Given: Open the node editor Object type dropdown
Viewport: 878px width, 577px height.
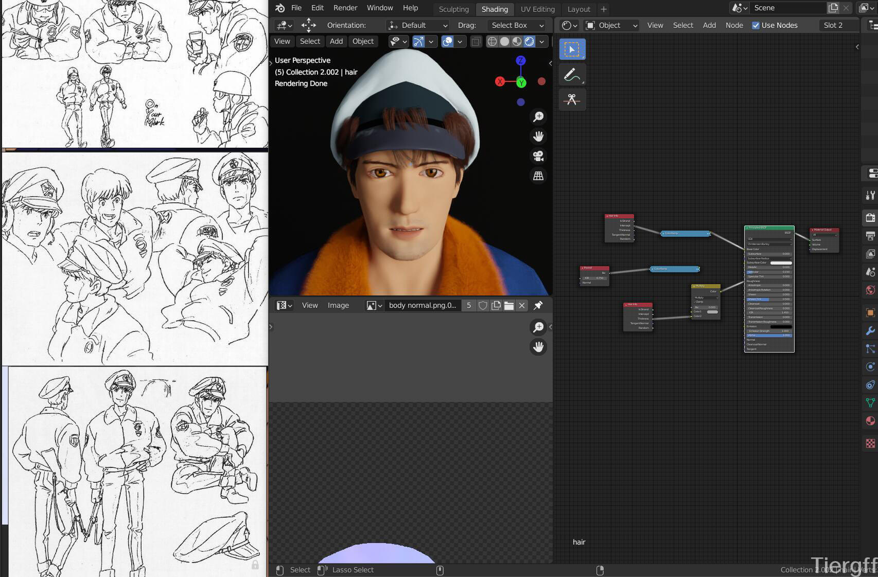Looking at the screenshot, I should point(612,25).
